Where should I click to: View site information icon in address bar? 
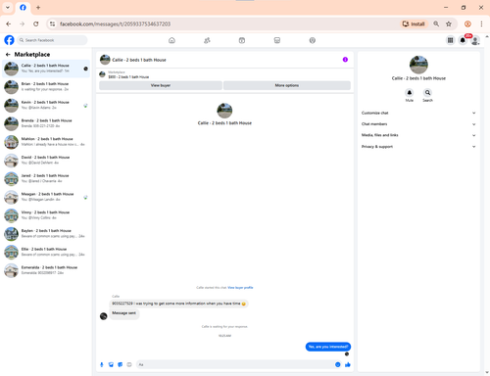pyautogui.click(x=52, y=23)
